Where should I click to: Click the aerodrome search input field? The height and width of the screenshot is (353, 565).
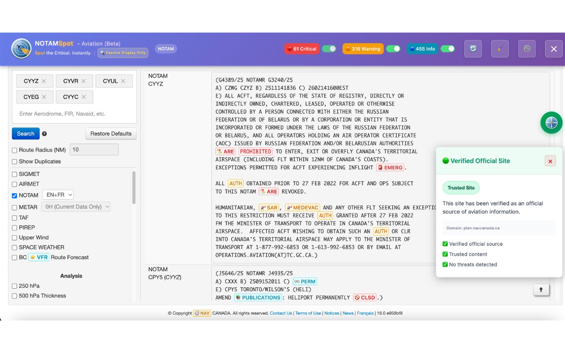(x=74, y=114)
